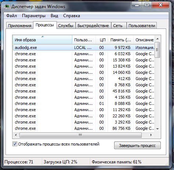
Task: Switch to the Приложения tab
Action: [20, 26]
